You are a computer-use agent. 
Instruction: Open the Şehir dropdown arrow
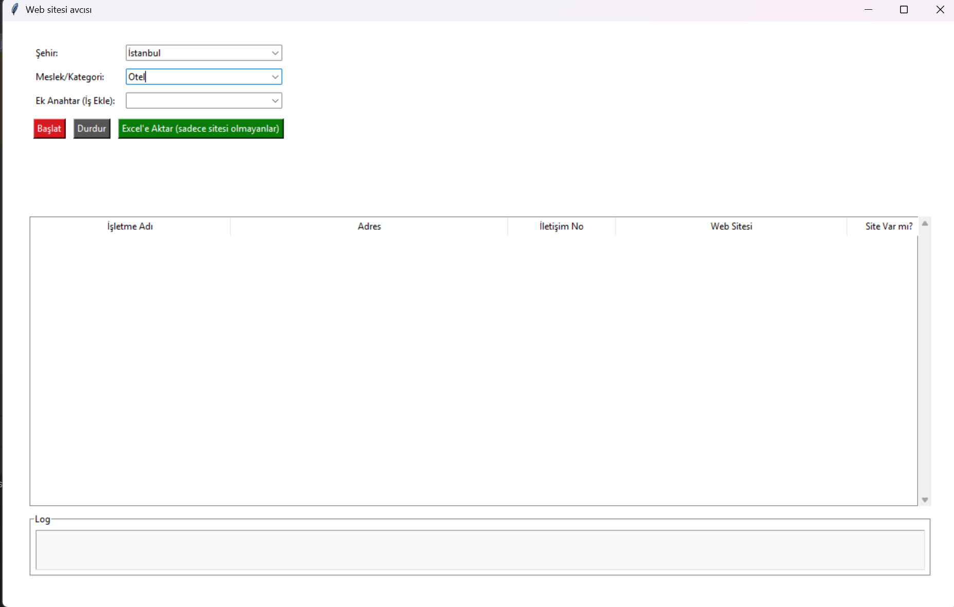(x=275, y=53)
